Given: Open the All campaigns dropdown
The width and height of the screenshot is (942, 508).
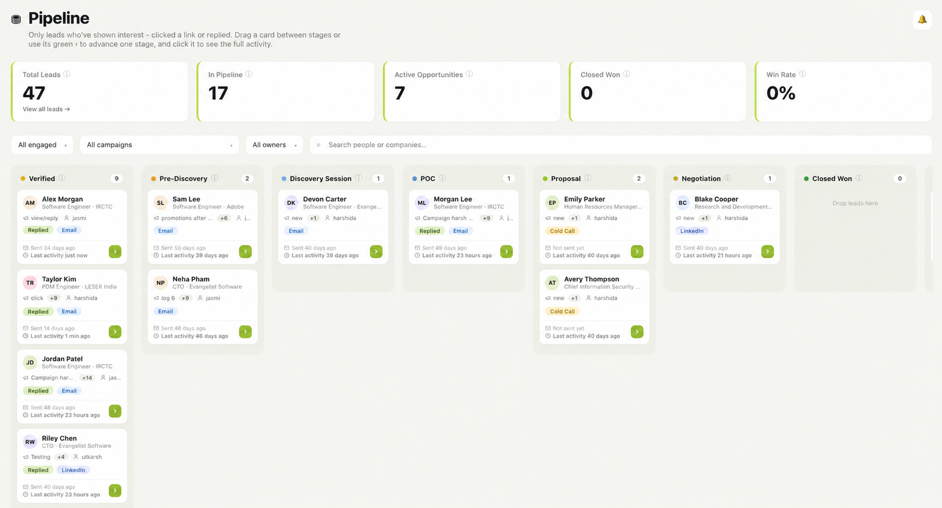Looking at the screenshot, I should coord(159,145).
